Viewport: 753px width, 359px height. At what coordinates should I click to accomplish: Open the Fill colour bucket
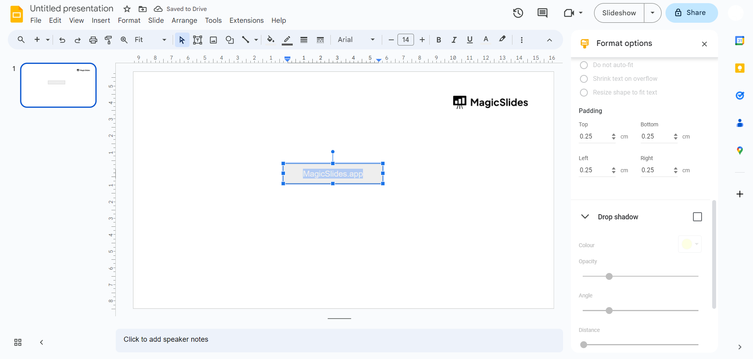270,40
